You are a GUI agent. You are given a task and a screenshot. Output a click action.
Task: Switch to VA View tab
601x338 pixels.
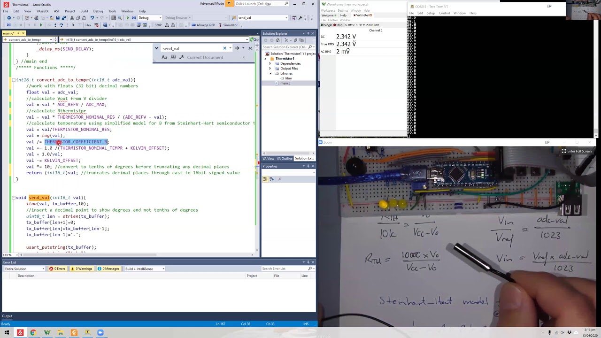click(269, 158)
